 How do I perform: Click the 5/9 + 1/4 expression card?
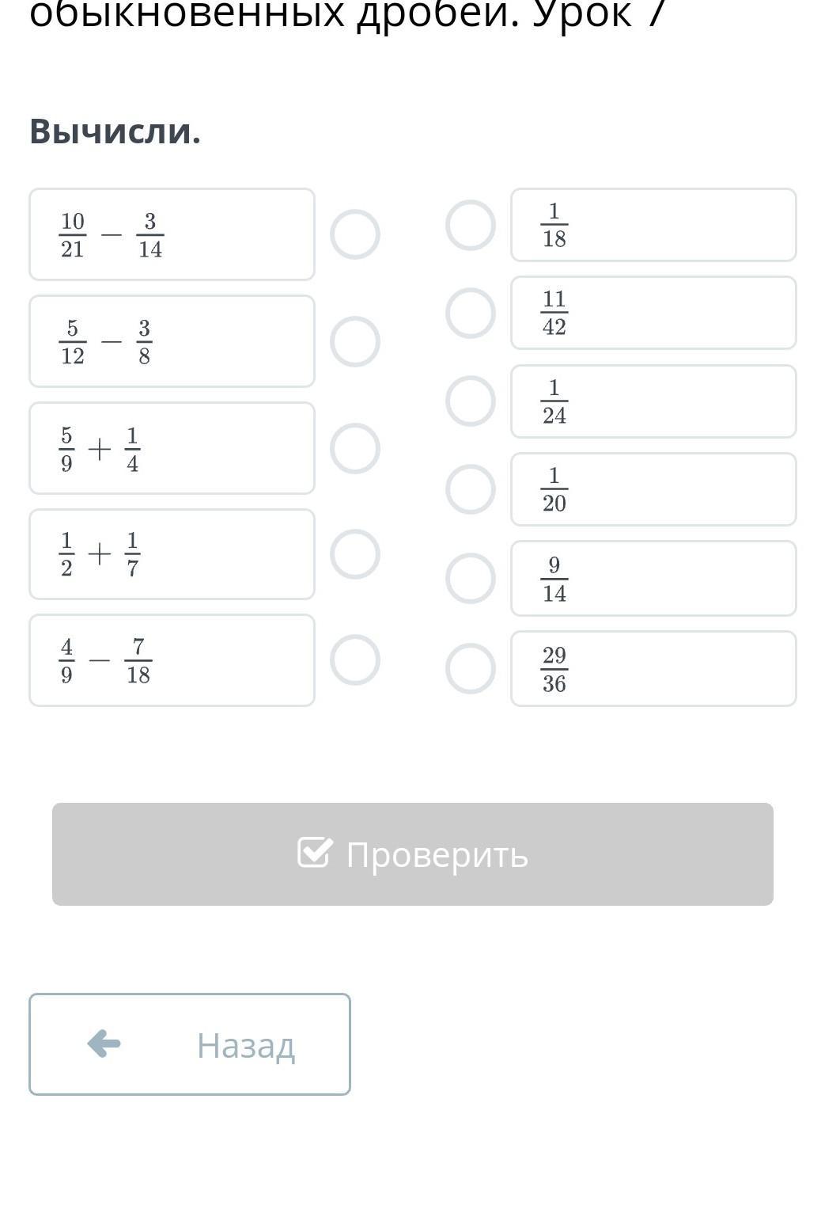point(172,448)
